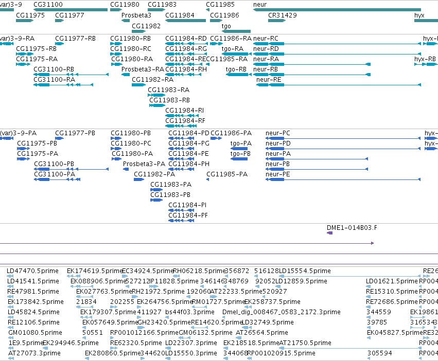The image size is (438, 361).
Task: Select the CG11986 gene label
Action: (224, 15)
